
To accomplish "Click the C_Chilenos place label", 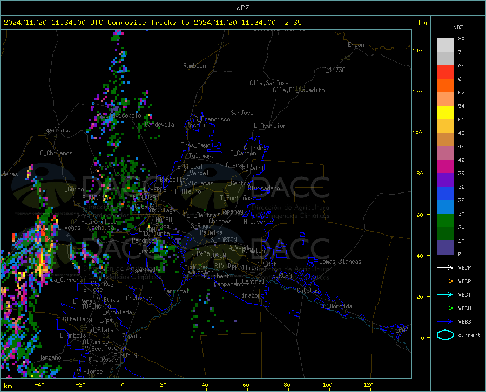I will [x=56, y=153].
